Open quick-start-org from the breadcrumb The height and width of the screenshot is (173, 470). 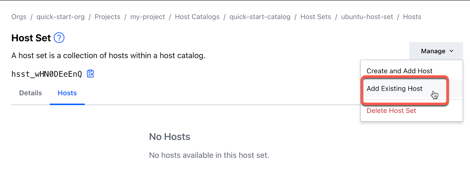[x=61, y=17]
